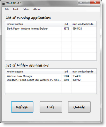Screen dimensions: 106x127
Task: Minimize the WinRAP window
Action: click(x=81, y=2)
